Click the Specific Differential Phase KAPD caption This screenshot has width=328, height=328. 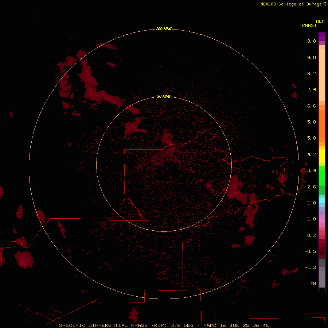click(164, 325)
